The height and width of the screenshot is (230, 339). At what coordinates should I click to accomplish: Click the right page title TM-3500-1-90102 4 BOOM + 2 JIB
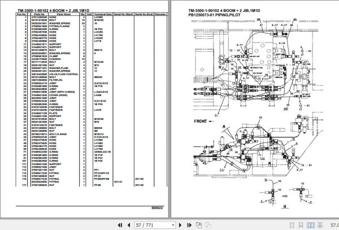point(224,10)
